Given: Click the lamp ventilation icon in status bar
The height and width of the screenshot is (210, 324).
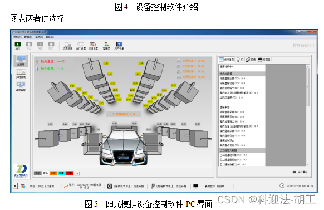Looking at the screenshot, I should coord(153,186).
